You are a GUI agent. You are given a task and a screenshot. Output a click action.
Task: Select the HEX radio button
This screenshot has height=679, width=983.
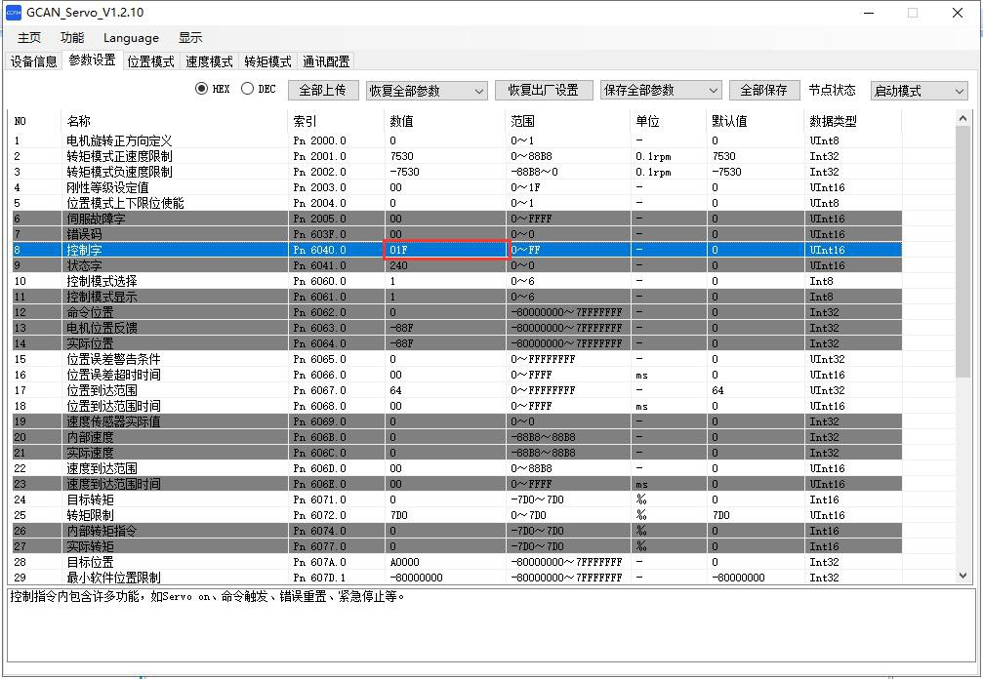pos(202,89)
